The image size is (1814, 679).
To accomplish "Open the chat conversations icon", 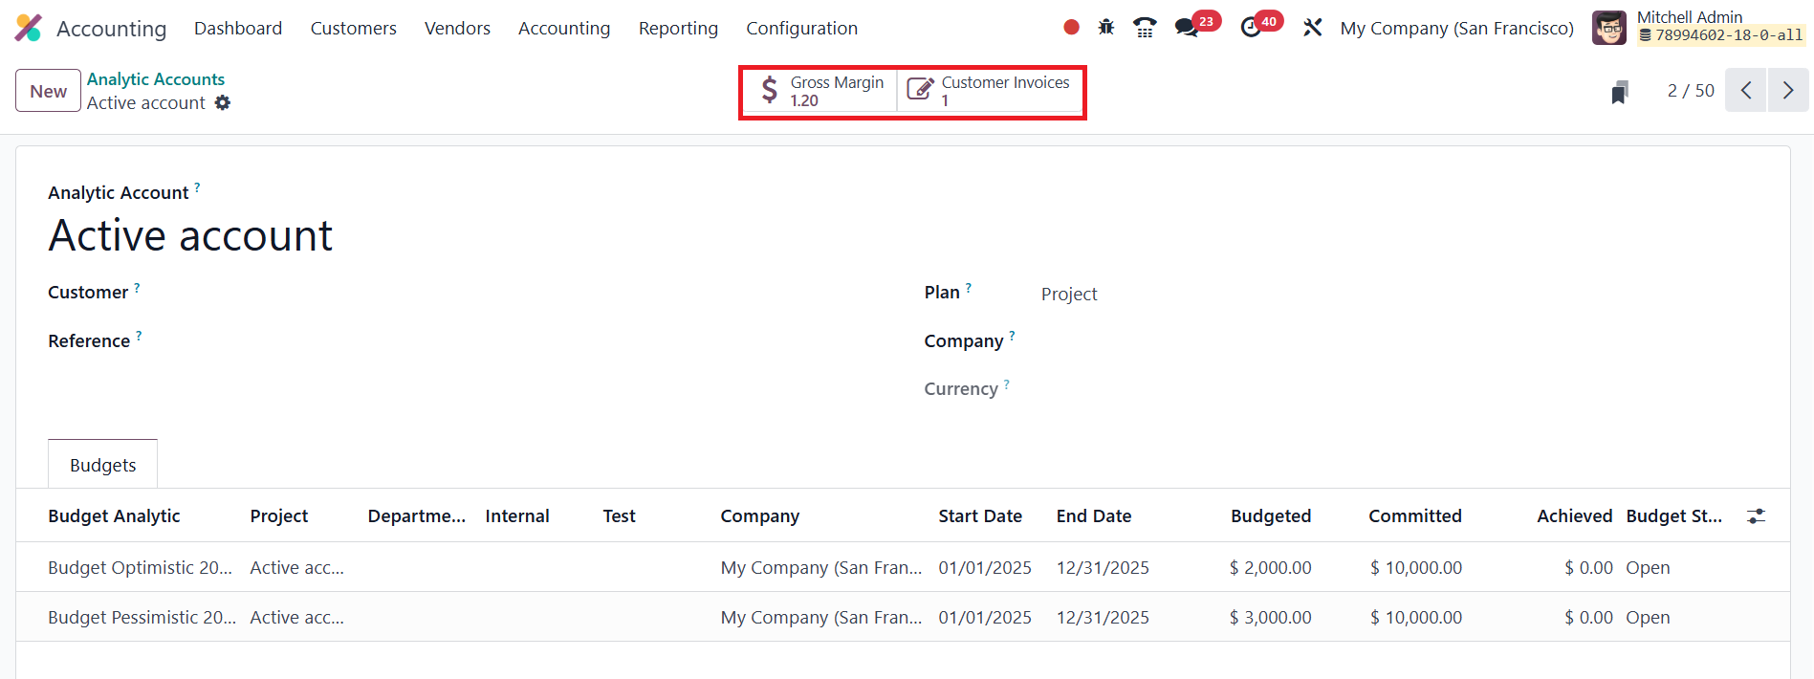I will (x=1187, y=28).
